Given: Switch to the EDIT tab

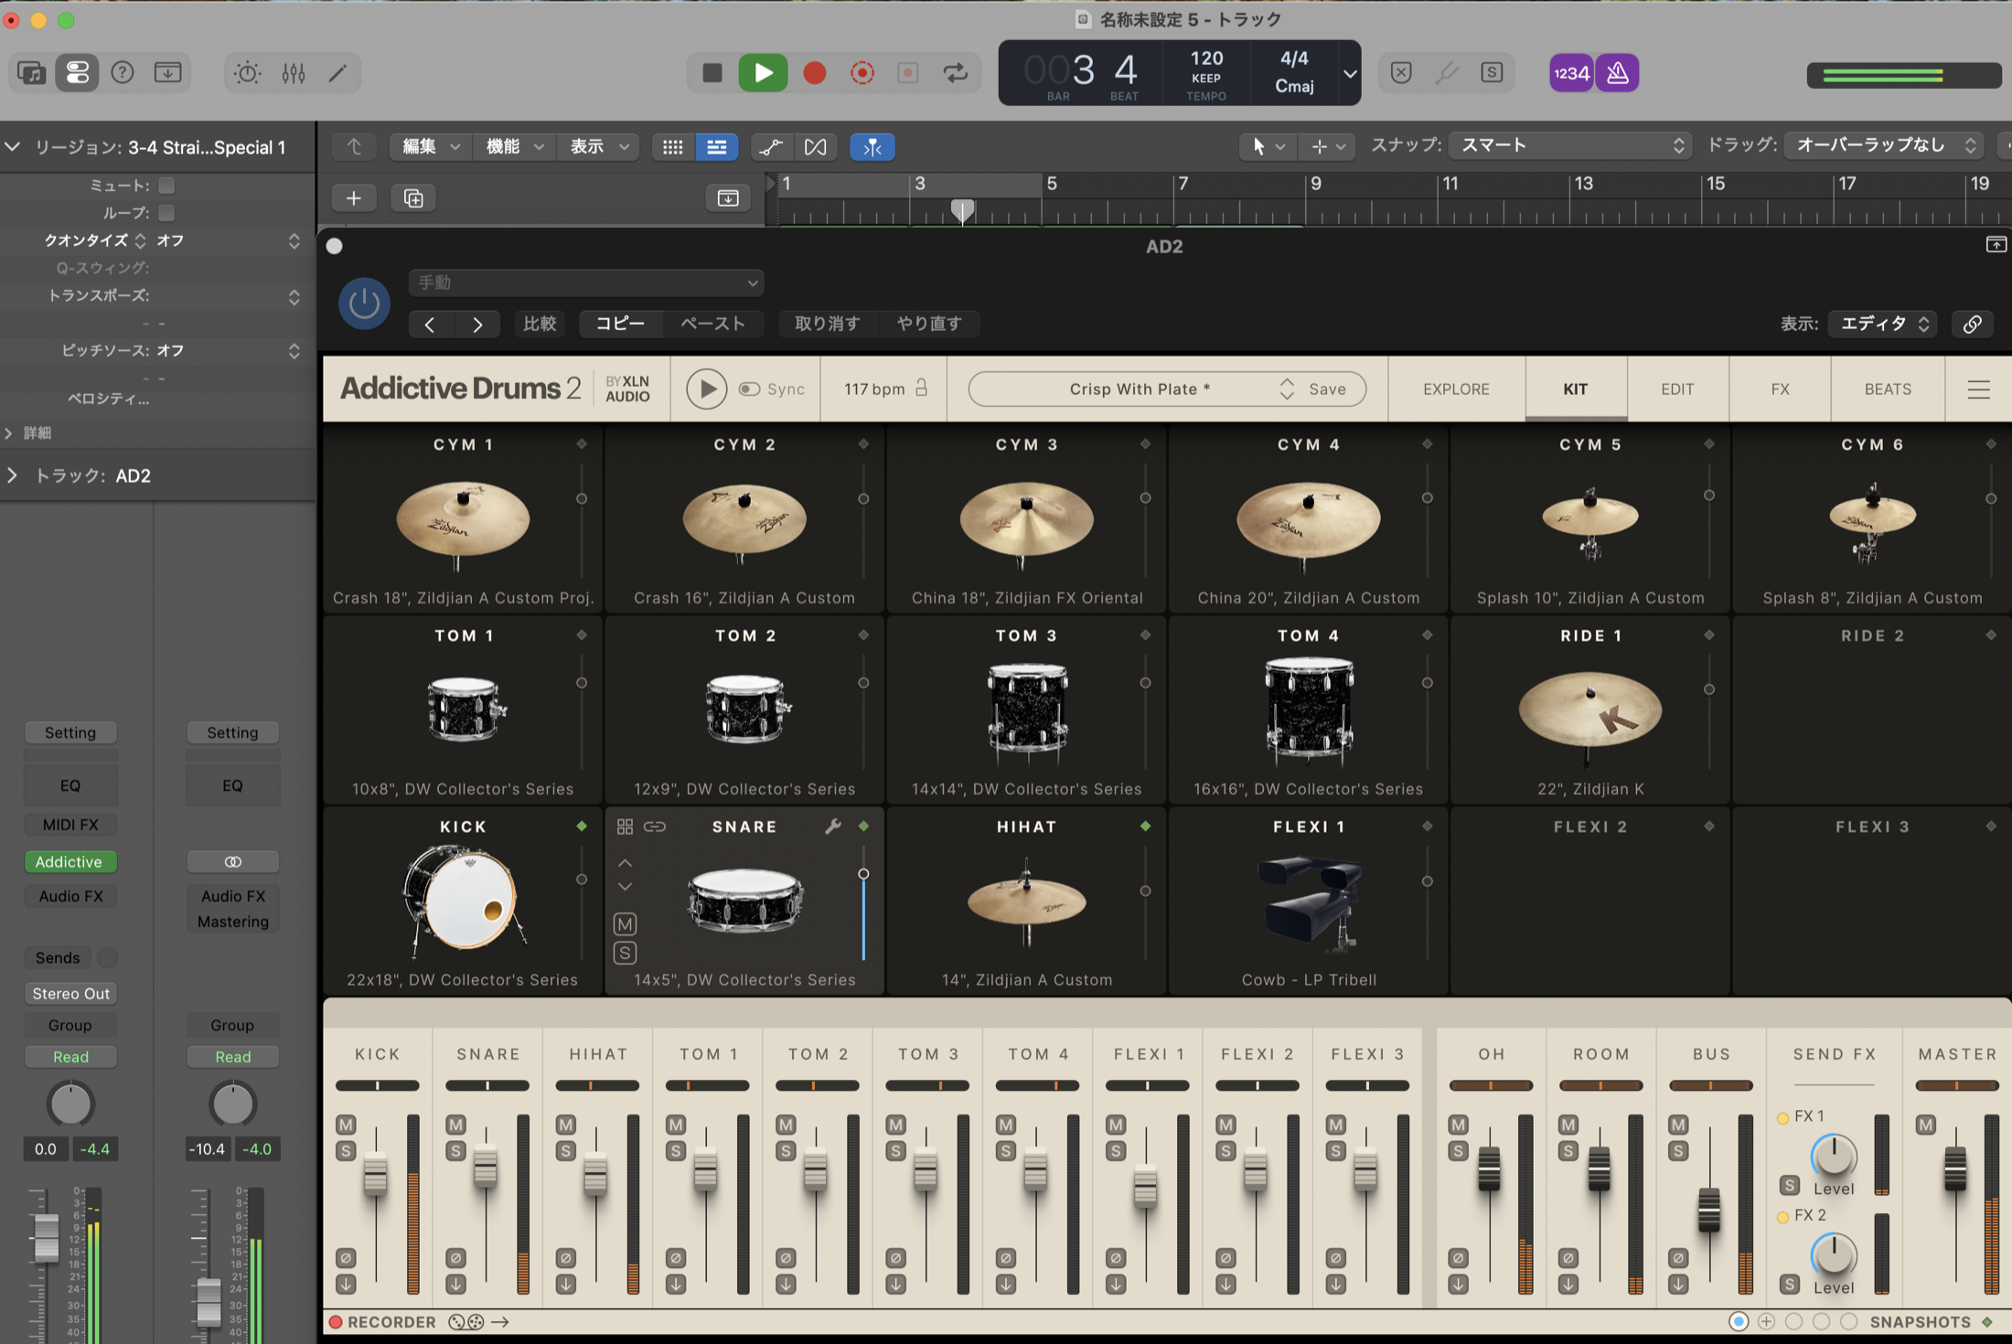Looking at the screenshot, I should 1677,389.
